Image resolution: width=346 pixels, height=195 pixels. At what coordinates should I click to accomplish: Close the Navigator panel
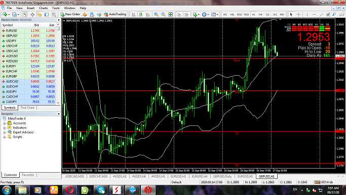click(59, 114)
